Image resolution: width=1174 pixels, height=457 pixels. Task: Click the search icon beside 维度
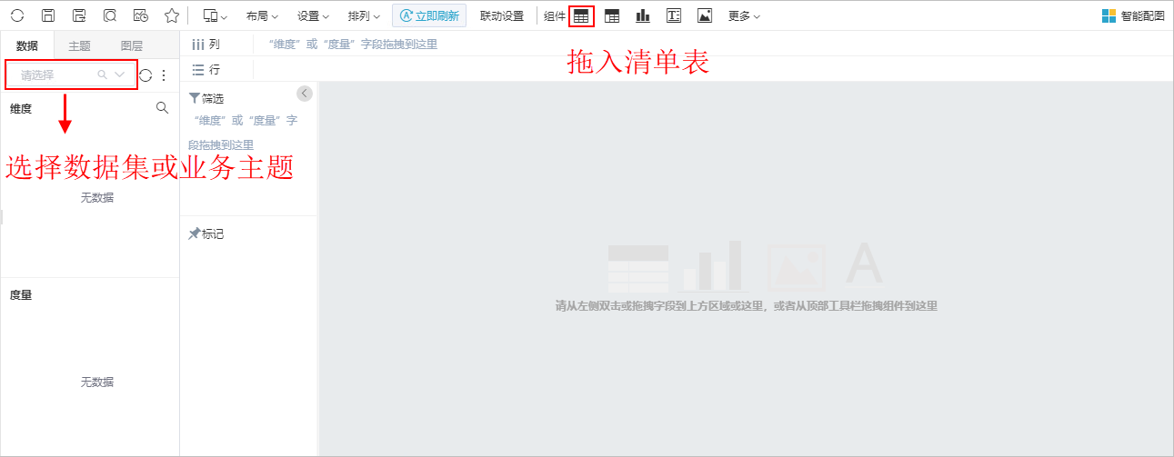[x=163, y=107]
